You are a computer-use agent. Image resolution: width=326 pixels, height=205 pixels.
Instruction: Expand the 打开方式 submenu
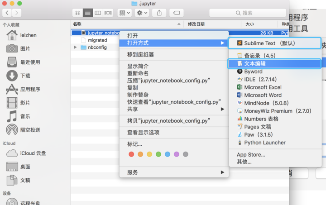[x=174, y=43]
